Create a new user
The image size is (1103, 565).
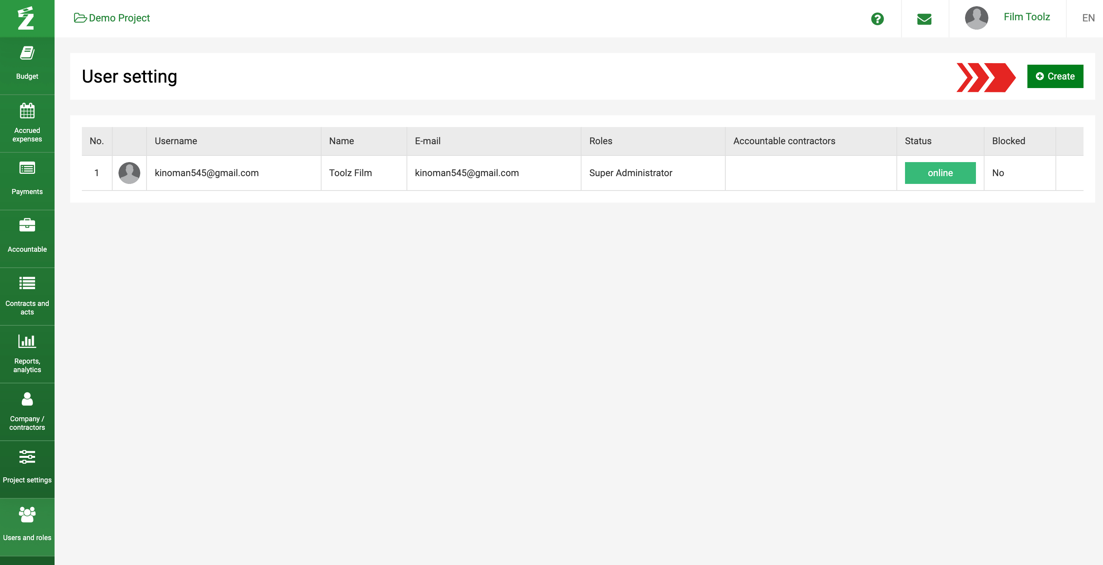[1055, 76]
